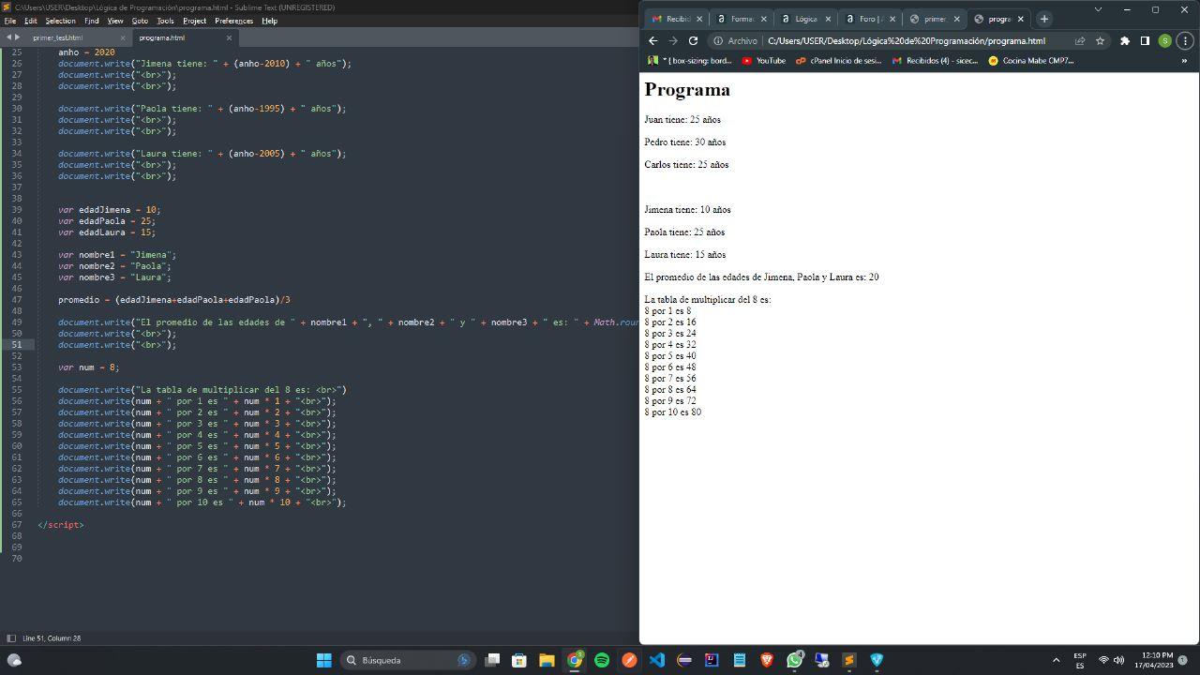Open the Edit menu in Sublime Text
Screen dimensions: 1200x675
(x=31, y=21)
